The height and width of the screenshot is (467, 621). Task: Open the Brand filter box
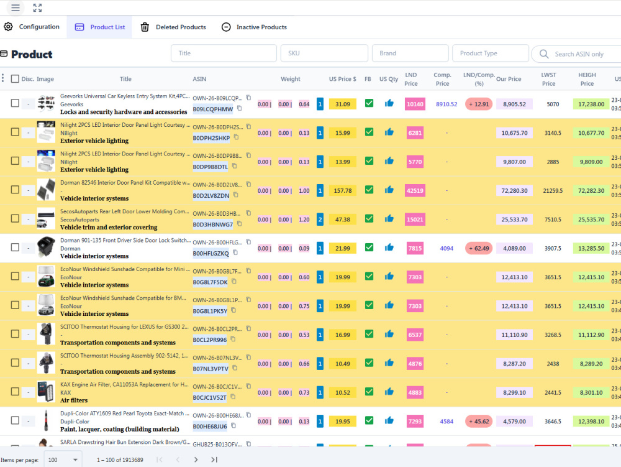[410, 53]
